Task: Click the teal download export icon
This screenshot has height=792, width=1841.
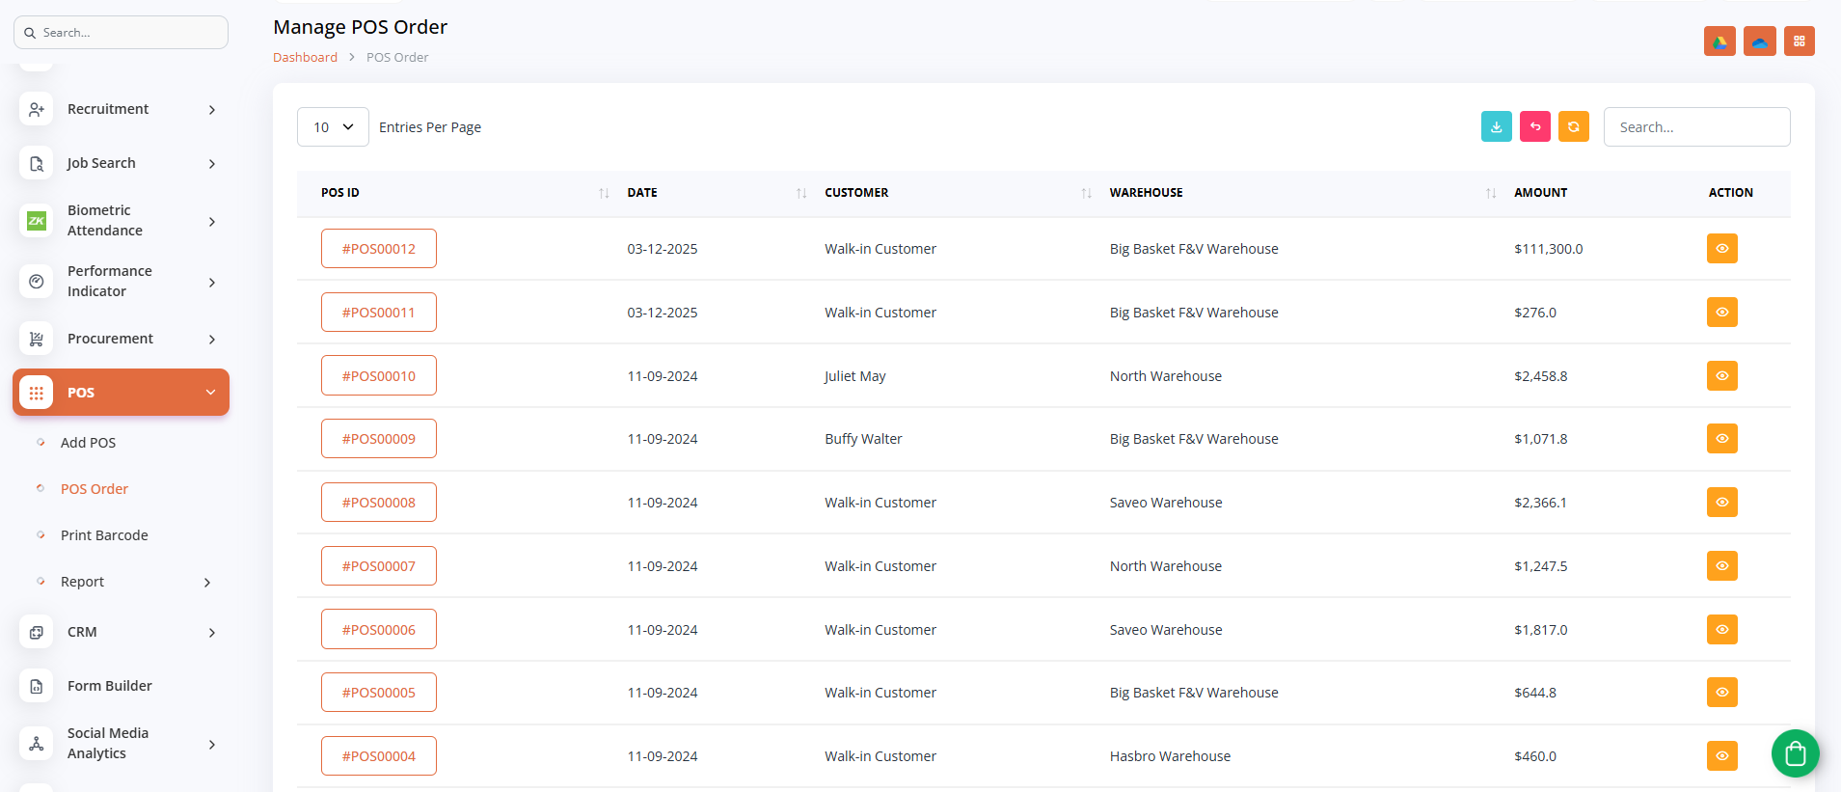Action: tap(1496, 126)
